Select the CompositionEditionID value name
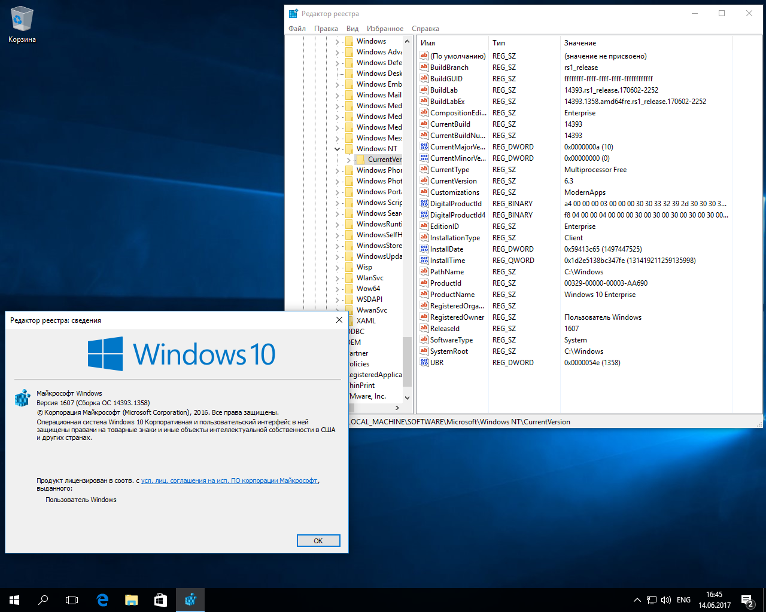766x612 pixels. click(458, 112)
